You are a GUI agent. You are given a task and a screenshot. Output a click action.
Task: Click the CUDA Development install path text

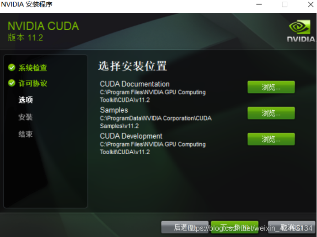(153, 148)
